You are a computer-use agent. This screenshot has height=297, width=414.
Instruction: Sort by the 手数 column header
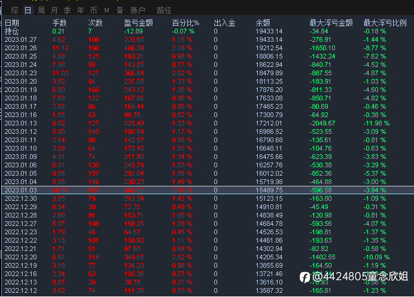(x=59, y=23)
